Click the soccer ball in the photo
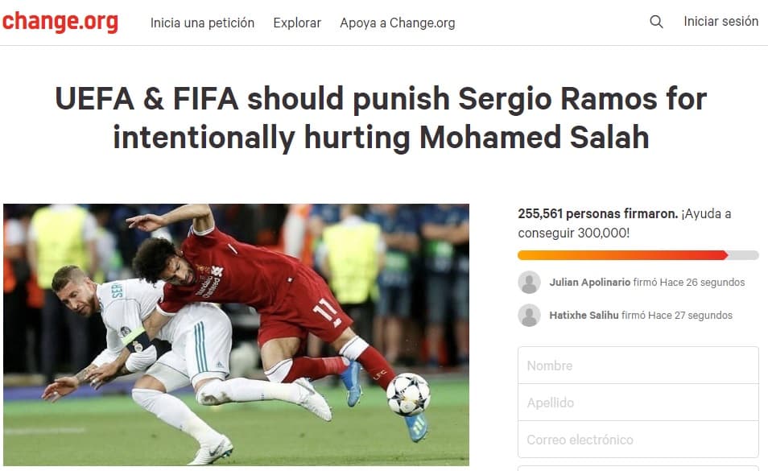This screenshot has width=768, height=471. (408, 395)
